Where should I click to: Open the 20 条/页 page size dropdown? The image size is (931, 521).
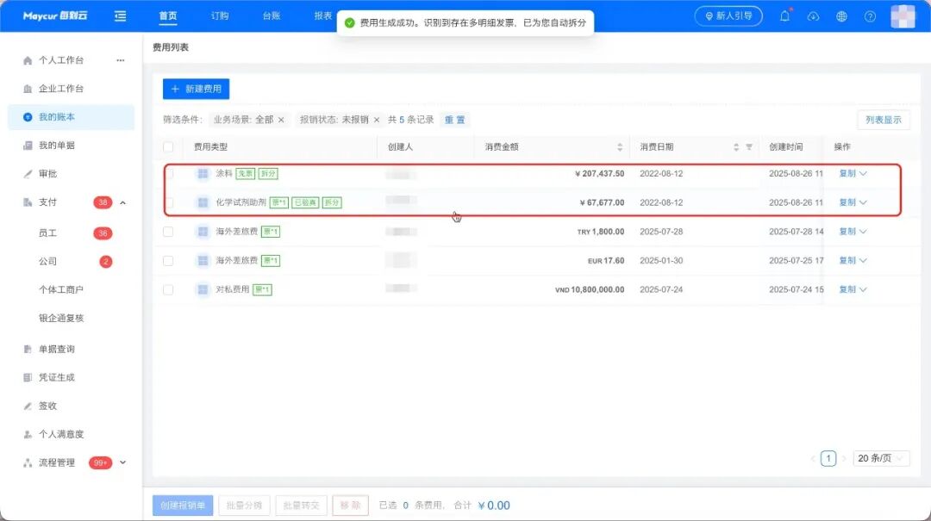click(x=882, y=459)
